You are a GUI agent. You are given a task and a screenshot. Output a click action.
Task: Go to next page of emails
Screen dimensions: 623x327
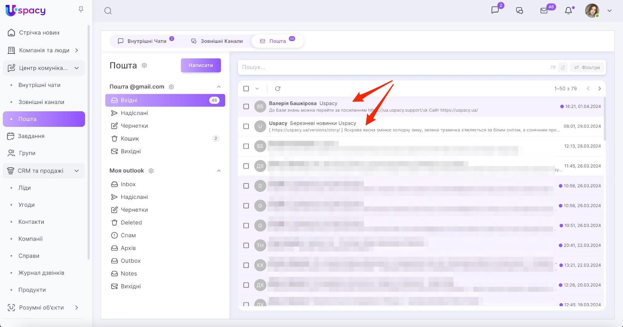click(600, 89)
